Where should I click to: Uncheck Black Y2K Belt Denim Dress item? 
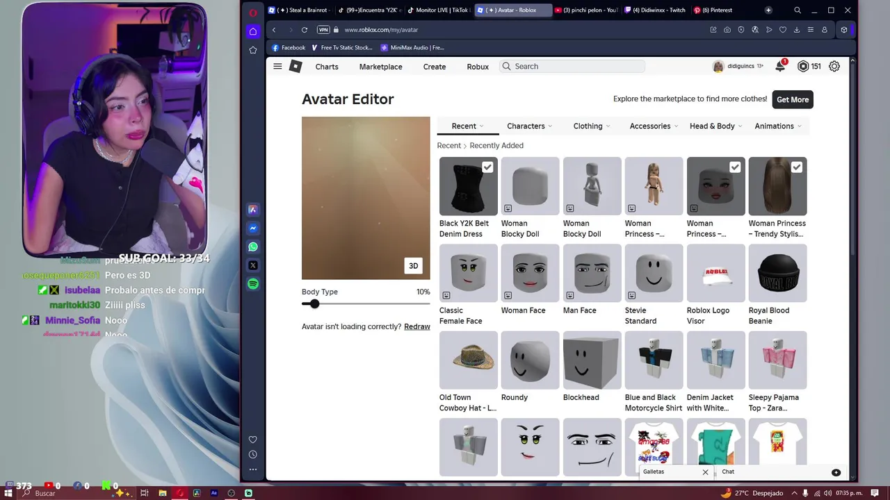(x=487, y=167)
